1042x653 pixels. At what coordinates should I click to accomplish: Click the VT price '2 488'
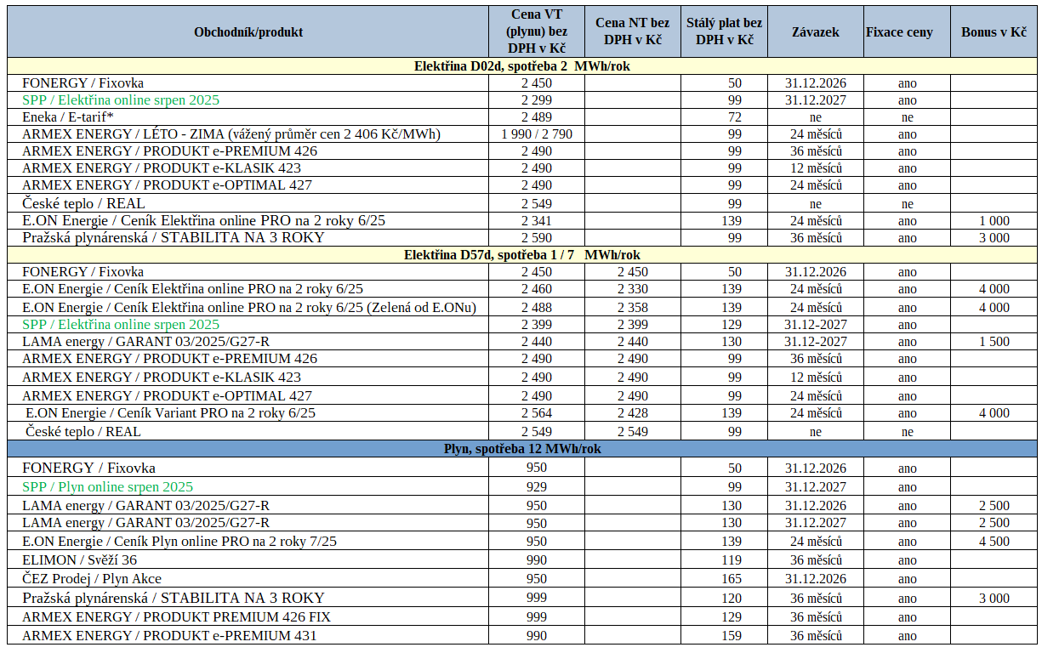click(x=537, y=308)
